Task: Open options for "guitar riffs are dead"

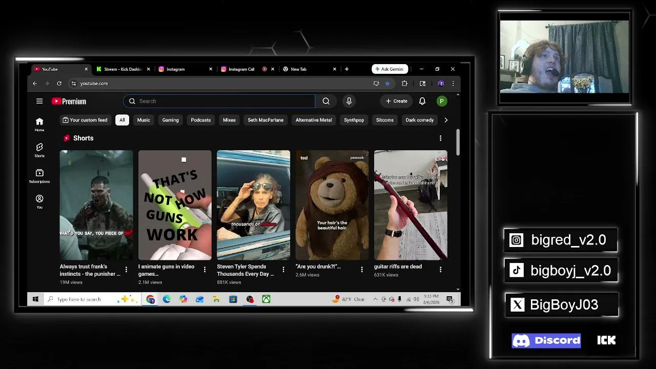Action: pyautogui.click(x=440, y=270)
